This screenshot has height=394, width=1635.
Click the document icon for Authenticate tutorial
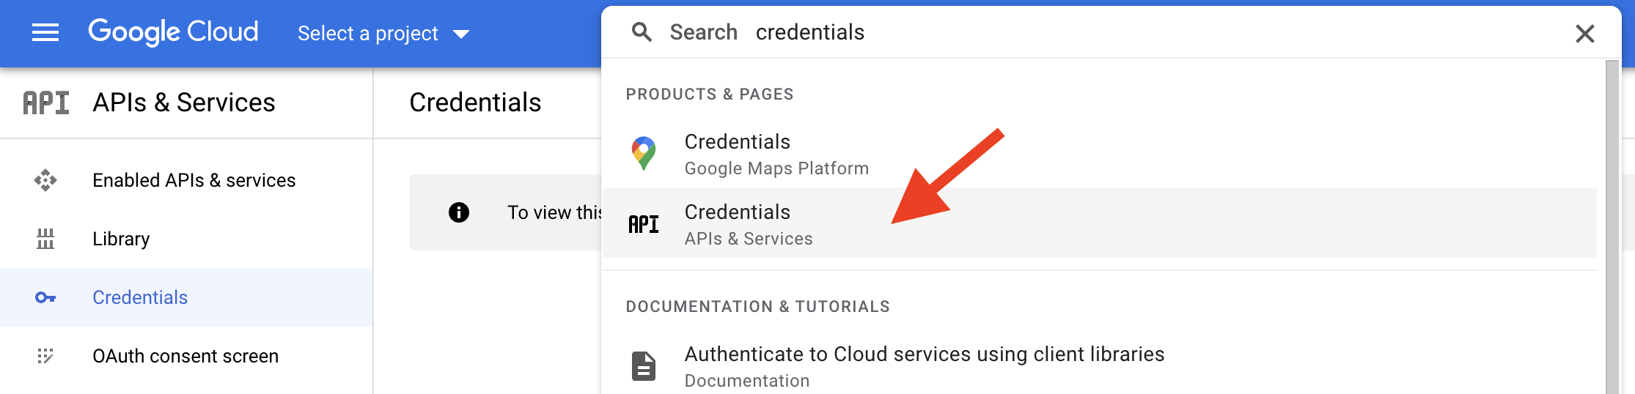(644, 366)
